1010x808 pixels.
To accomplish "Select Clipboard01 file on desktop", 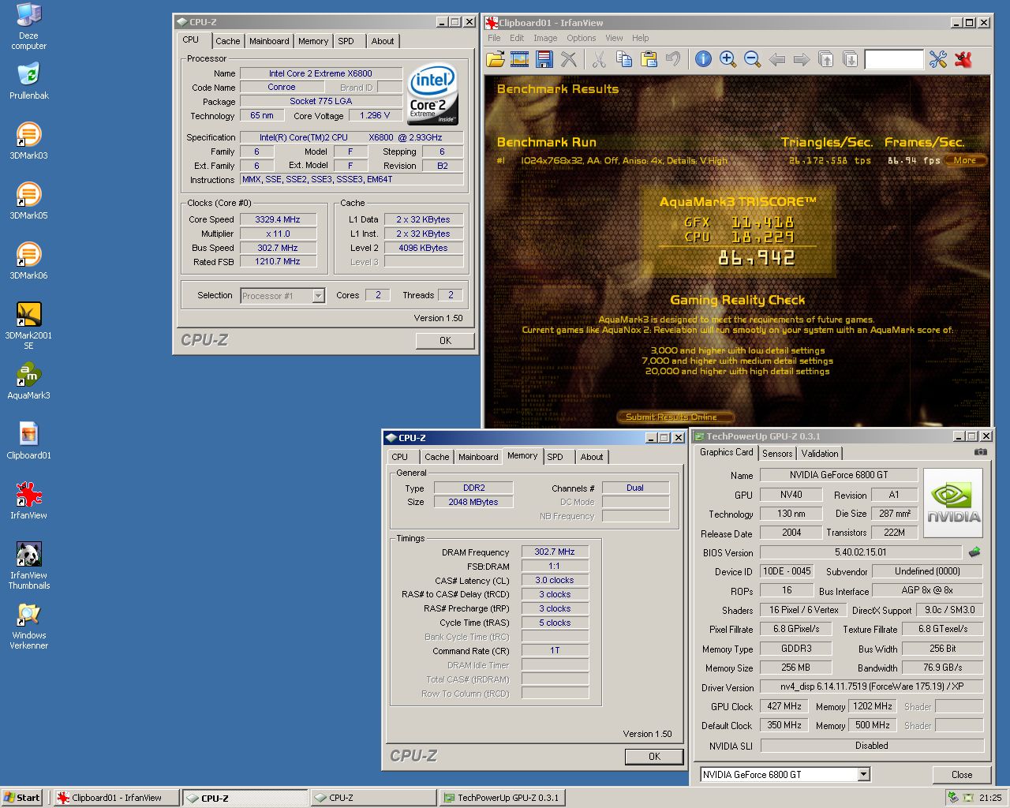I will click(x=28, y=440).
